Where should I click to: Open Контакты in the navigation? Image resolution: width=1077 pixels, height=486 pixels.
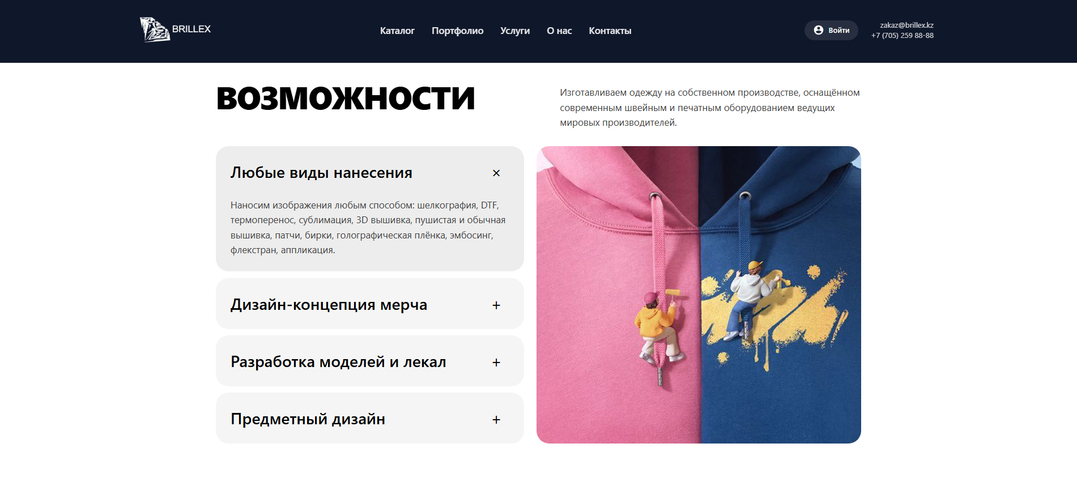pyautogui.click(x=610, y=31)
